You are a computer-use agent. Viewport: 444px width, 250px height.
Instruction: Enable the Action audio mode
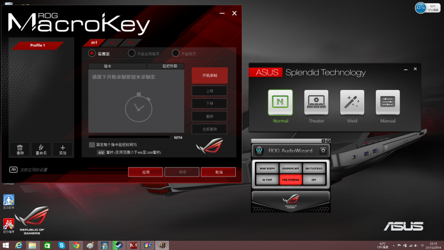[x=267, y=179]
